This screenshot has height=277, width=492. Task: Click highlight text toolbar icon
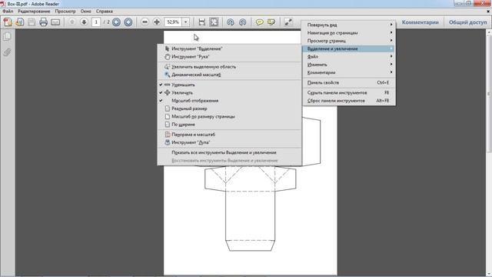[x=271, y=22]
